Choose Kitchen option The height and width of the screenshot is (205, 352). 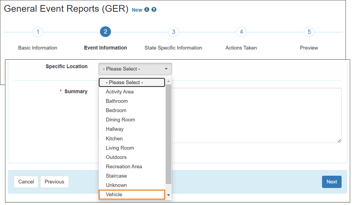(132, 139)
